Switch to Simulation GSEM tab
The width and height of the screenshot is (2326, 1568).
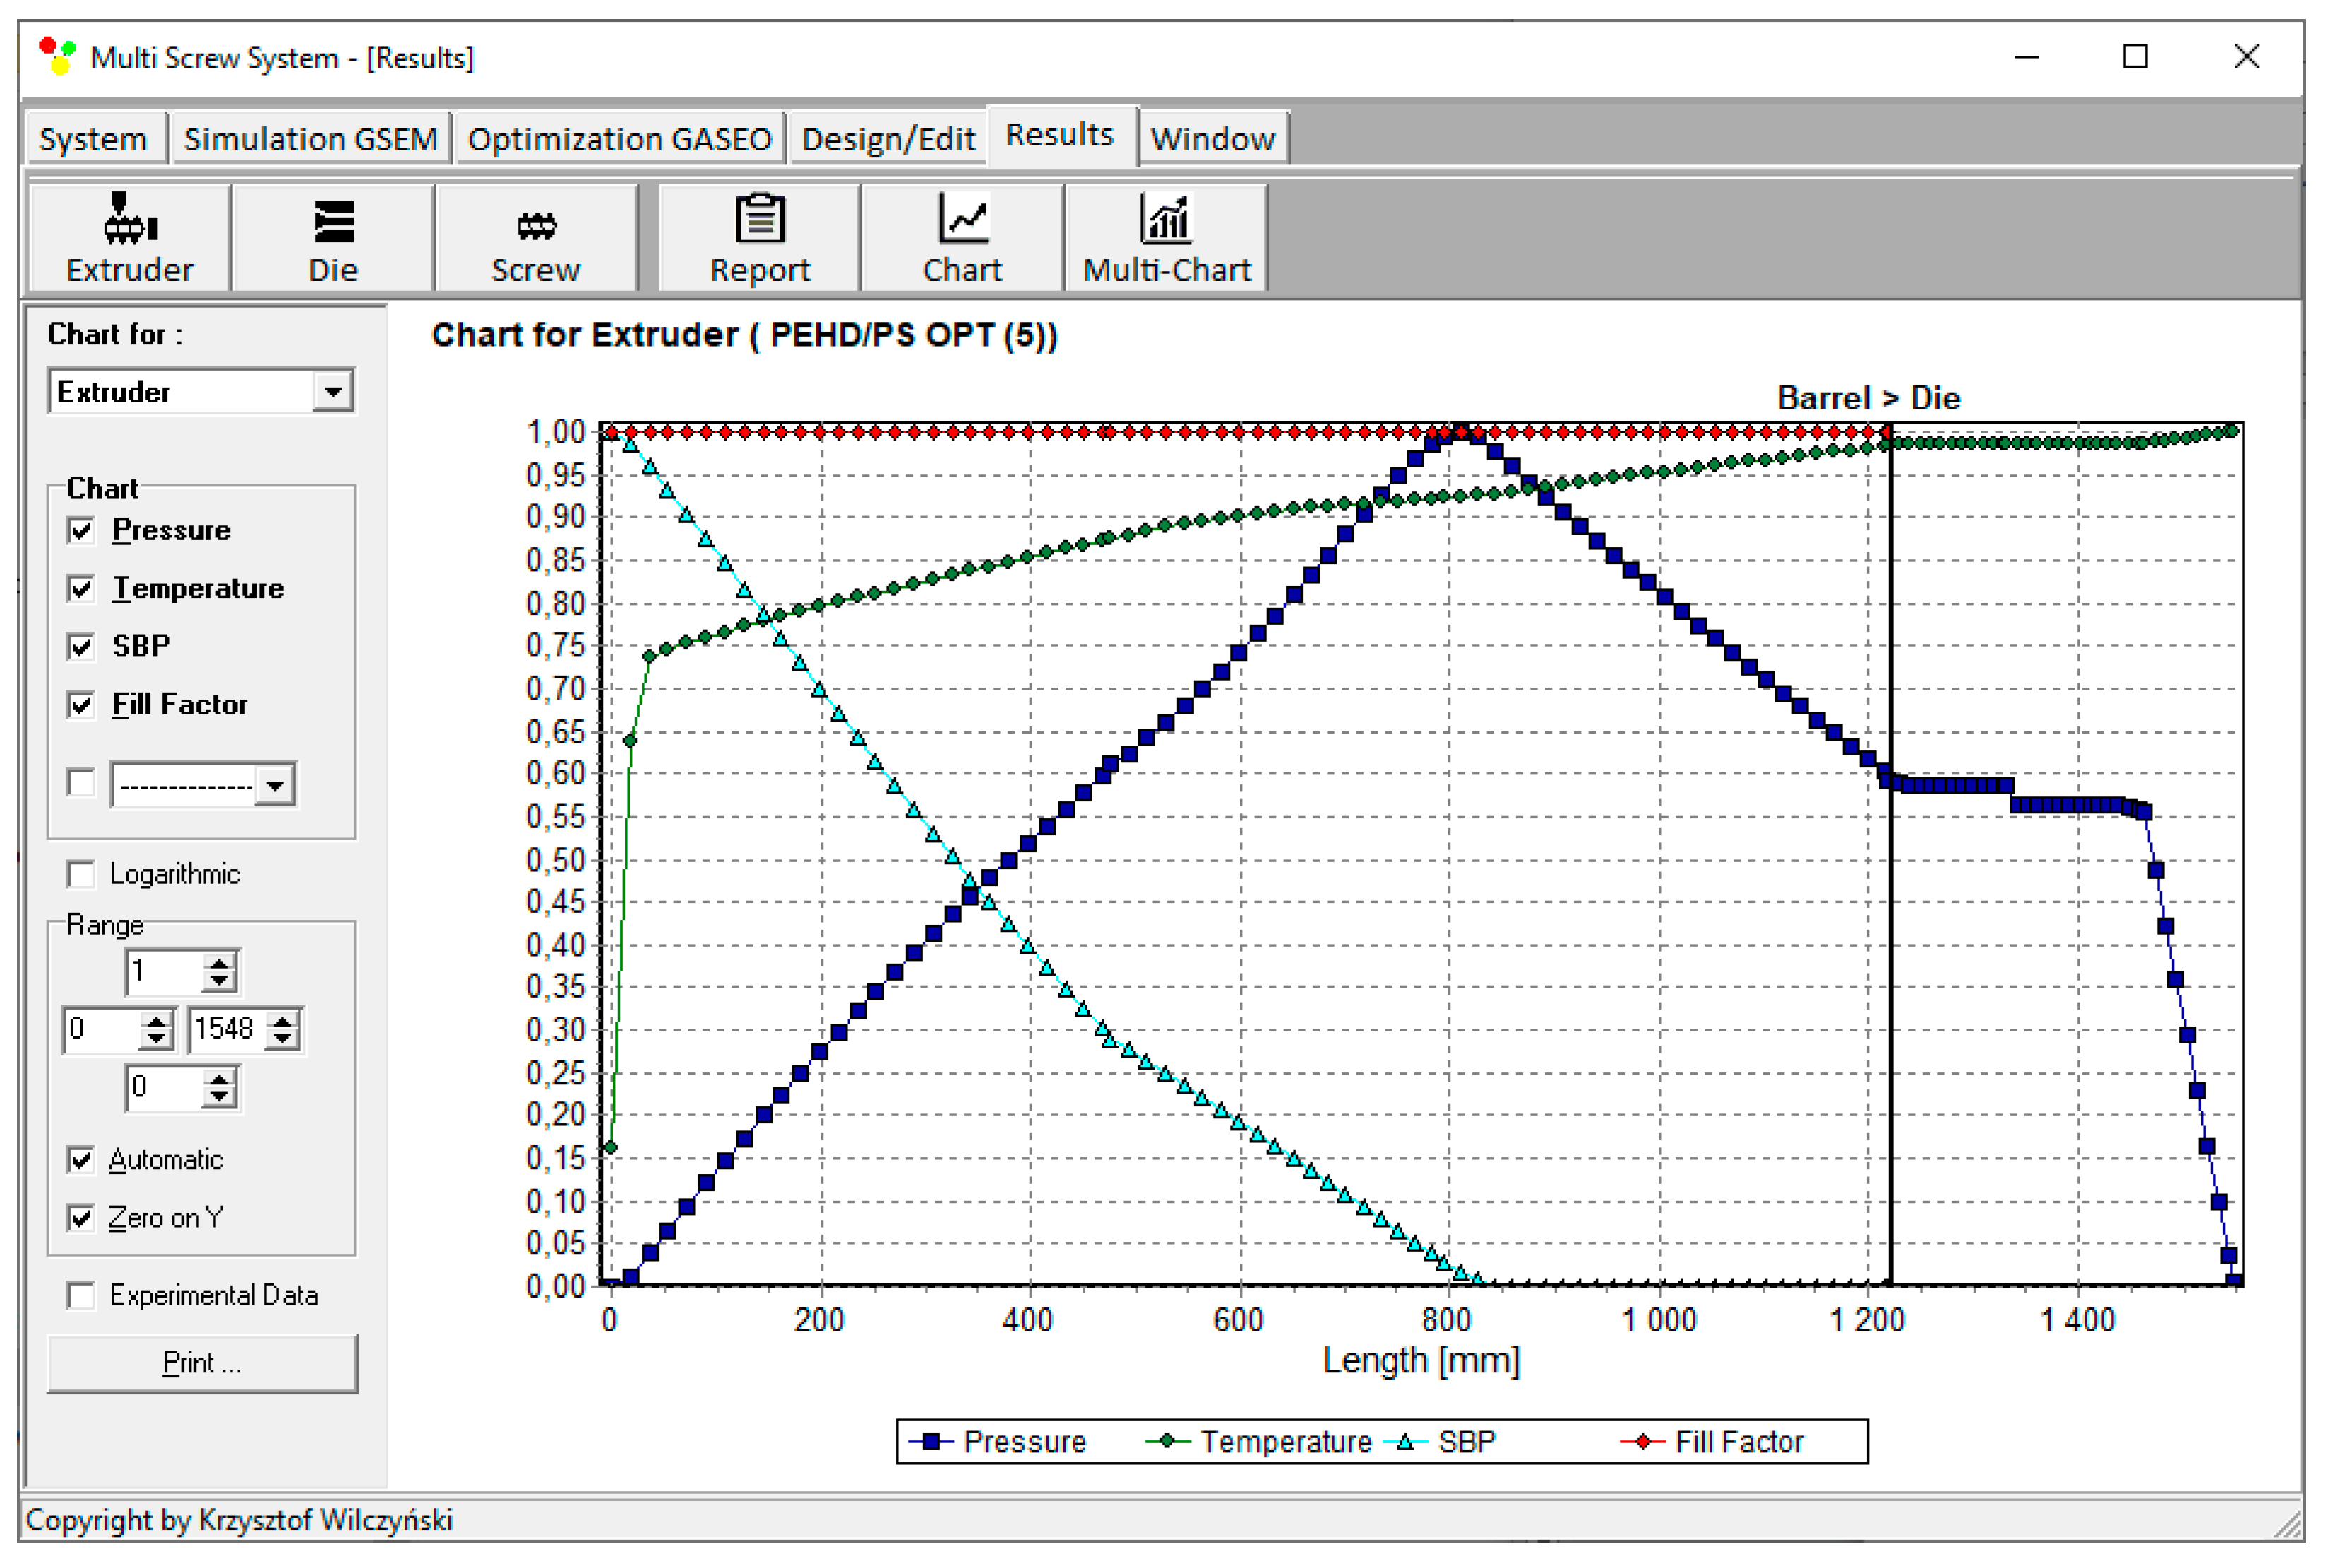pos(310,139)
